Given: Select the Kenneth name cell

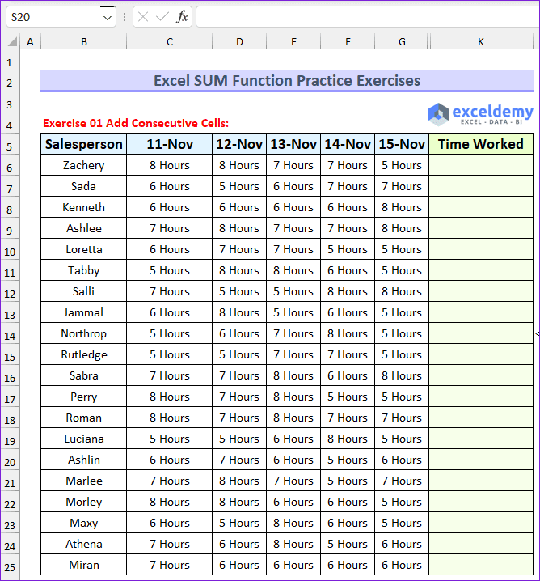Looking at the screenshot, I should point(83,207).
